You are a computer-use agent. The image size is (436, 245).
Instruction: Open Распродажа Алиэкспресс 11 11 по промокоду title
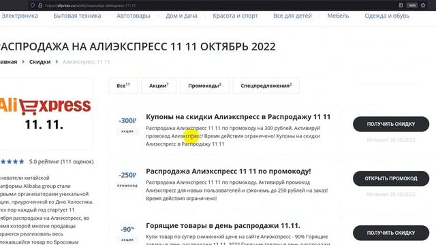[228, 171]
